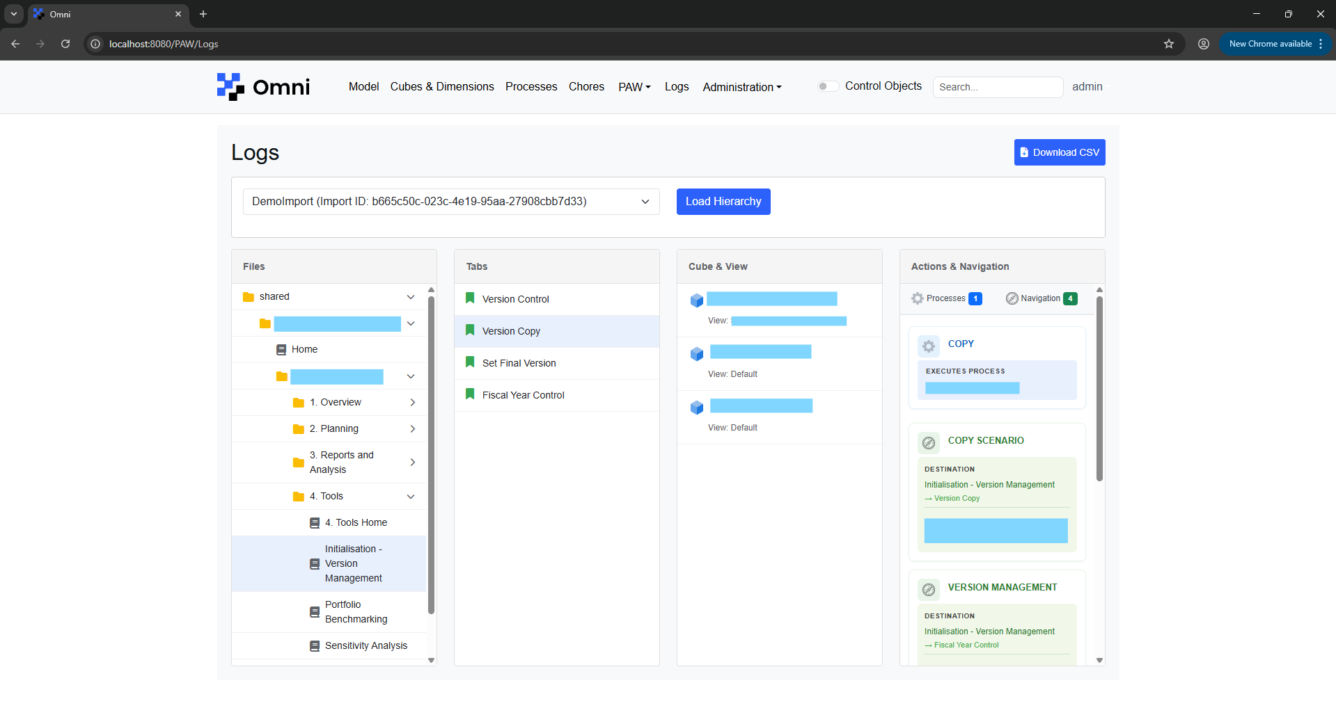1336x715 pixels.
Task: Click the Version Control bookmark icon
Action: coord(470,298)
